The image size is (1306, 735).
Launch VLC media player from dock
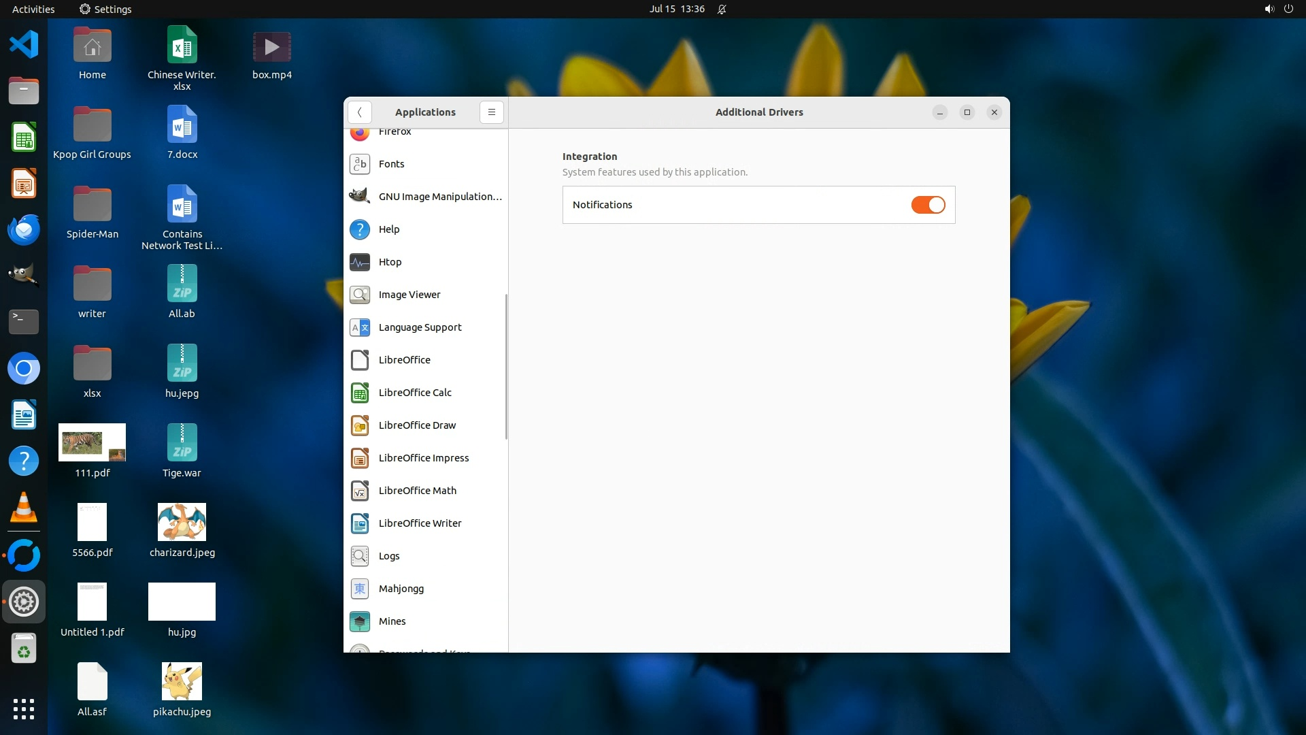click(x=24, y=507)
